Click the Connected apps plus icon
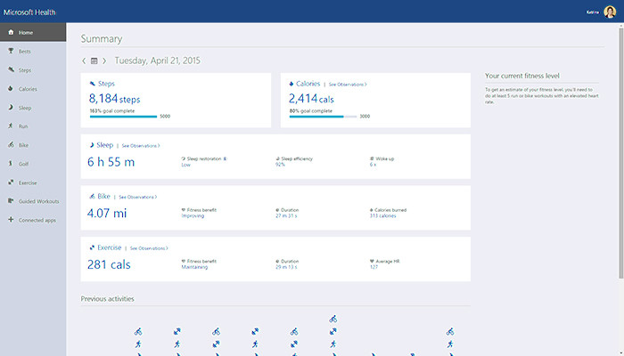This screenshot has width=624, height=356. tap(11, 220)
